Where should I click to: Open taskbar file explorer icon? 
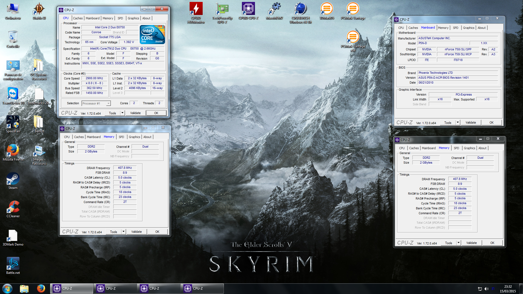pyautogui.click(x=24, y=289)
